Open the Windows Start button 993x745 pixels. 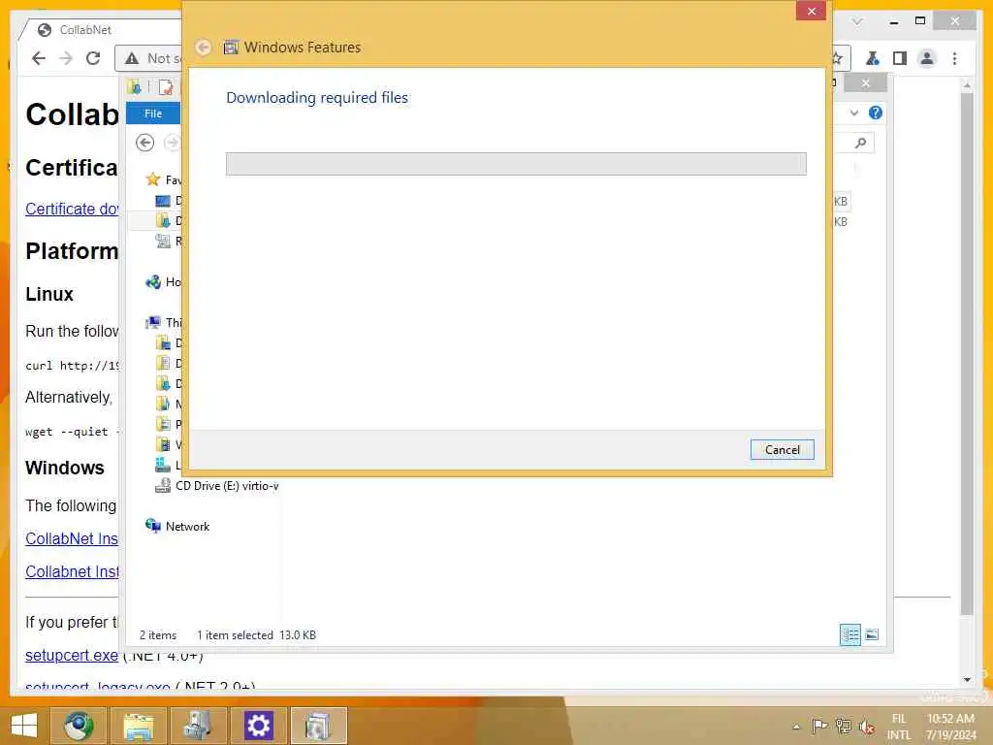[x=24, y=726]
